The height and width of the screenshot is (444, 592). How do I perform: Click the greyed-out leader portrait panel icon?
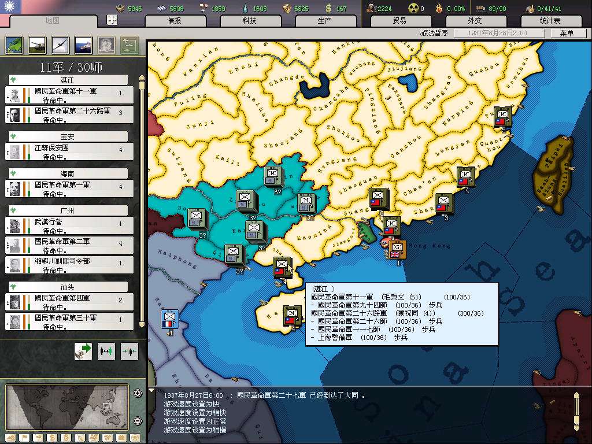(106, 45)
